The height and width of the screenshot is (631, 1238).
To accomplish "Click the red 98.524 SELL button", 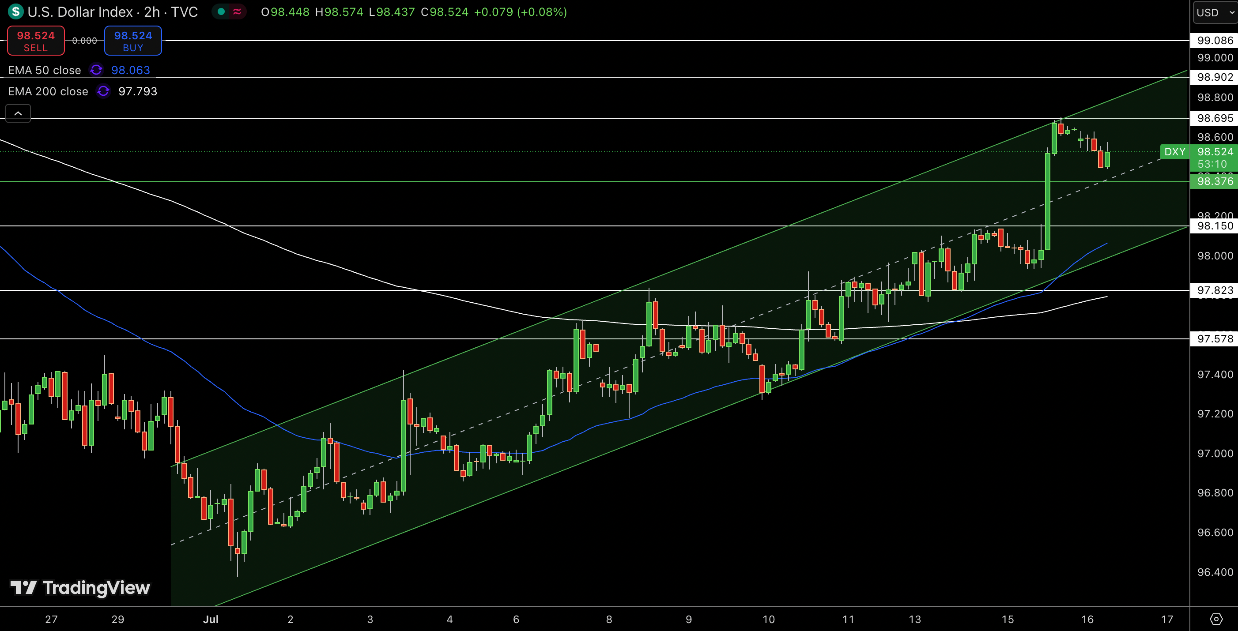I will click(x=36, y=41).
